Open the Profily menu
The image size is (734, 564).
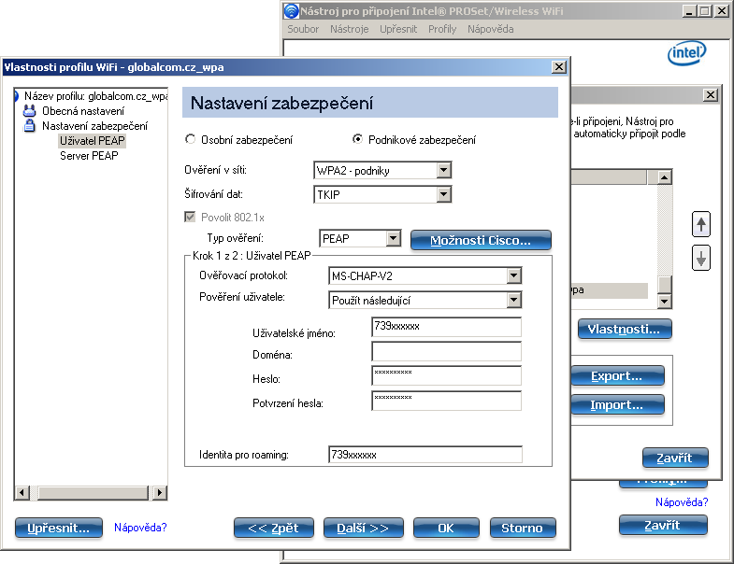tap(442, 29)
